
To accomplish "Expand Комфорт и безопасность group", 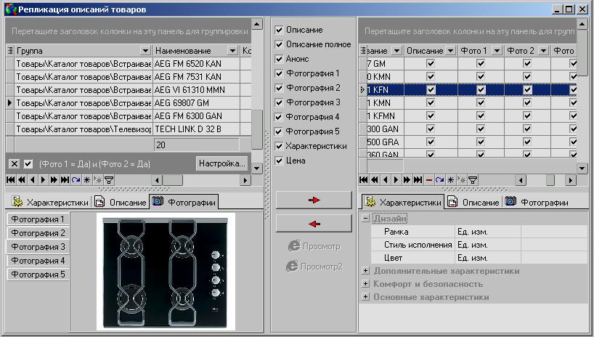I will [365, 283].
